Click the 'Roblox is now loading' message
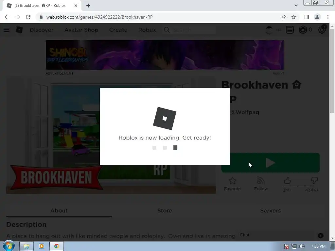The image size is (335, 251). click(x=165, y=138)
